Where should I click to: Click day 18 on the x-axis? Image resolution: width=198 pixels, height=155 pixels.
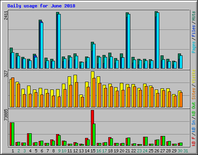(110, 151)
